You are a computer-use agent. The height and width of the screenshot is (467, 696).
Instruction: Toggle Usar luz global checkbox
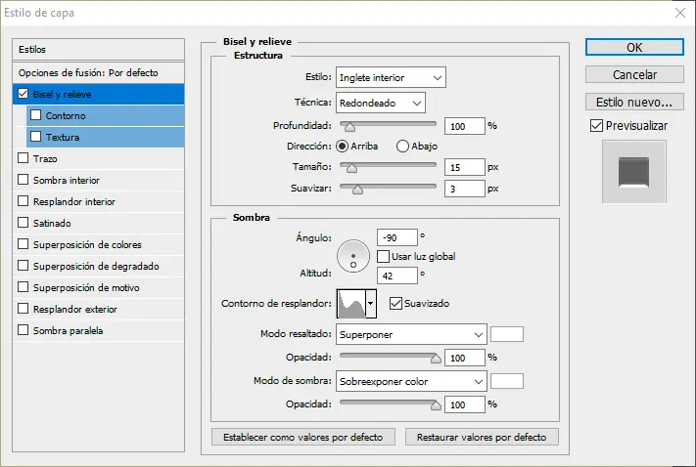tap(383, 257)
